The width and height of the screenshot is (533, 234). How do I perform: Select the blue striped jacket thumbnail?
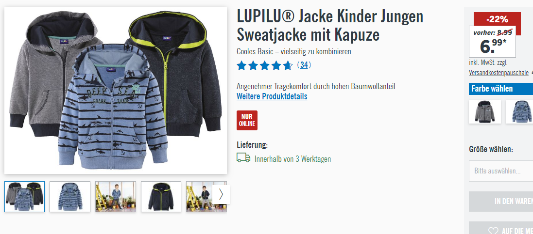tap(70, 197)
